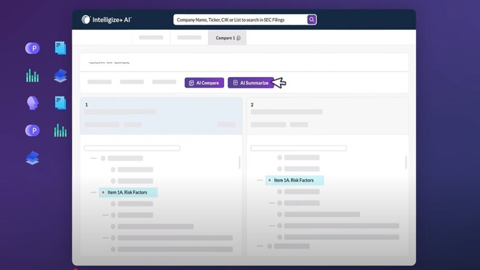
Task: Select the document 2 header card
Action: pyautogui.click(x=328, y=116)
